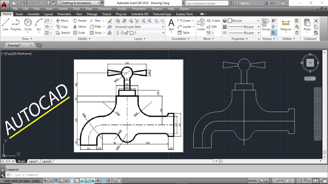Select the Polyline tool

coord(16,25)
